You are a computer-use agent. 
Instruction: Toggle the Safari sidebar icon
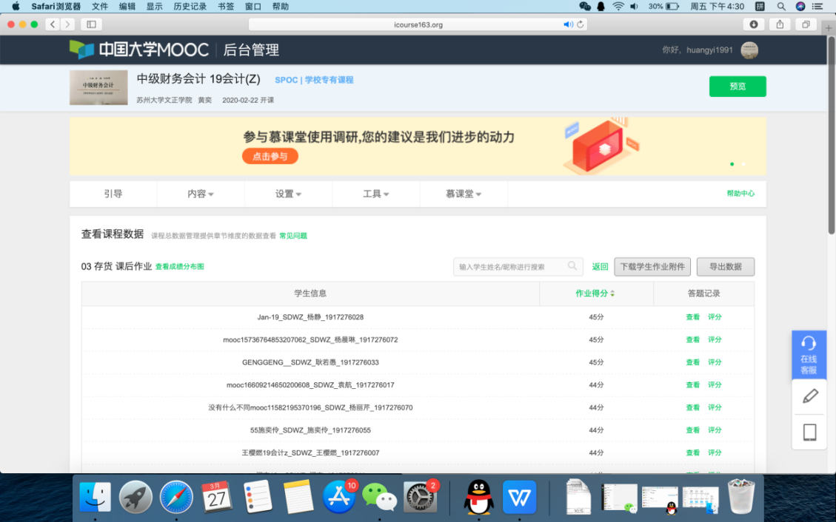tap(92, 24)
